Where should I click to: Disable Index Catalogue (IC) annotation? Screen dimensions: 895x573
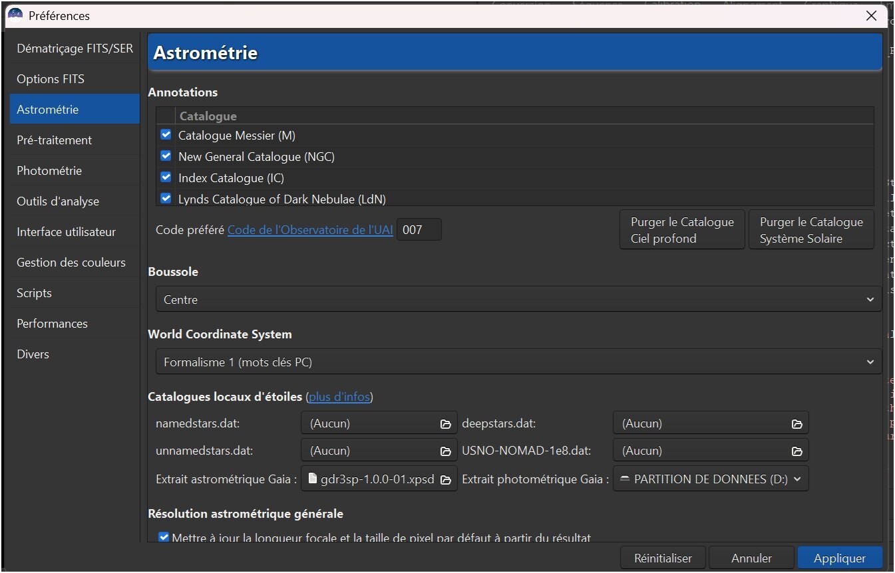[166, 177]
